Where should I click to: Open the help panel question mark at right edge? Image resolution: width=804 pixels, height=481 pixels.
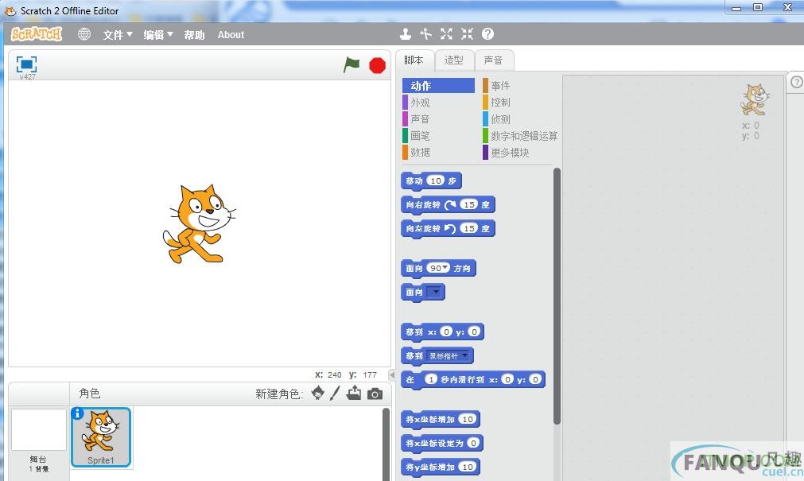point(796,82)
